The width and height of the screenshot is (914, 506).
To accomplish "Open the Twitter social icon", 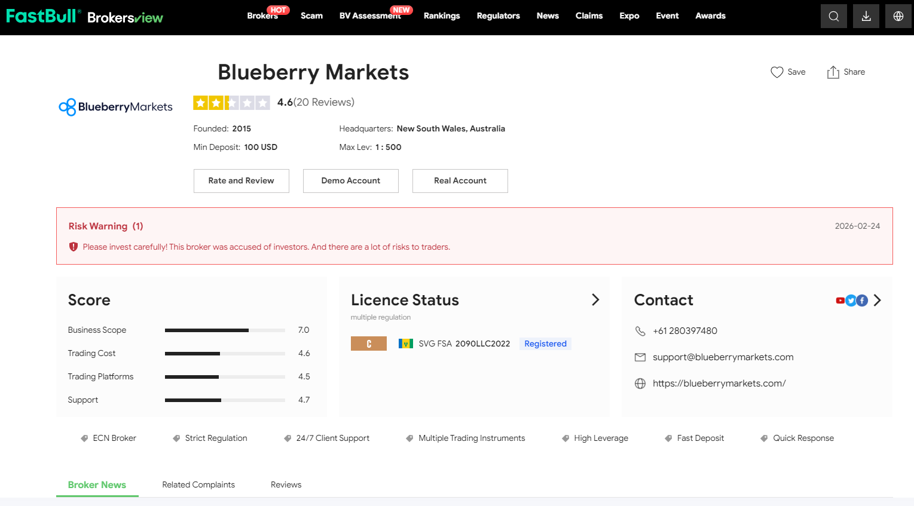I will [851, 300].
